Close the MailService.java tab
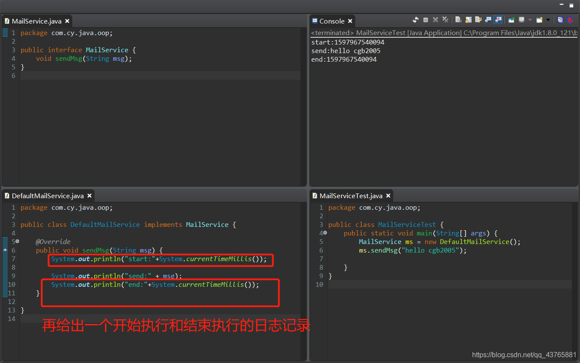This screenshot has width=580, height=363. tap(67, 21)
